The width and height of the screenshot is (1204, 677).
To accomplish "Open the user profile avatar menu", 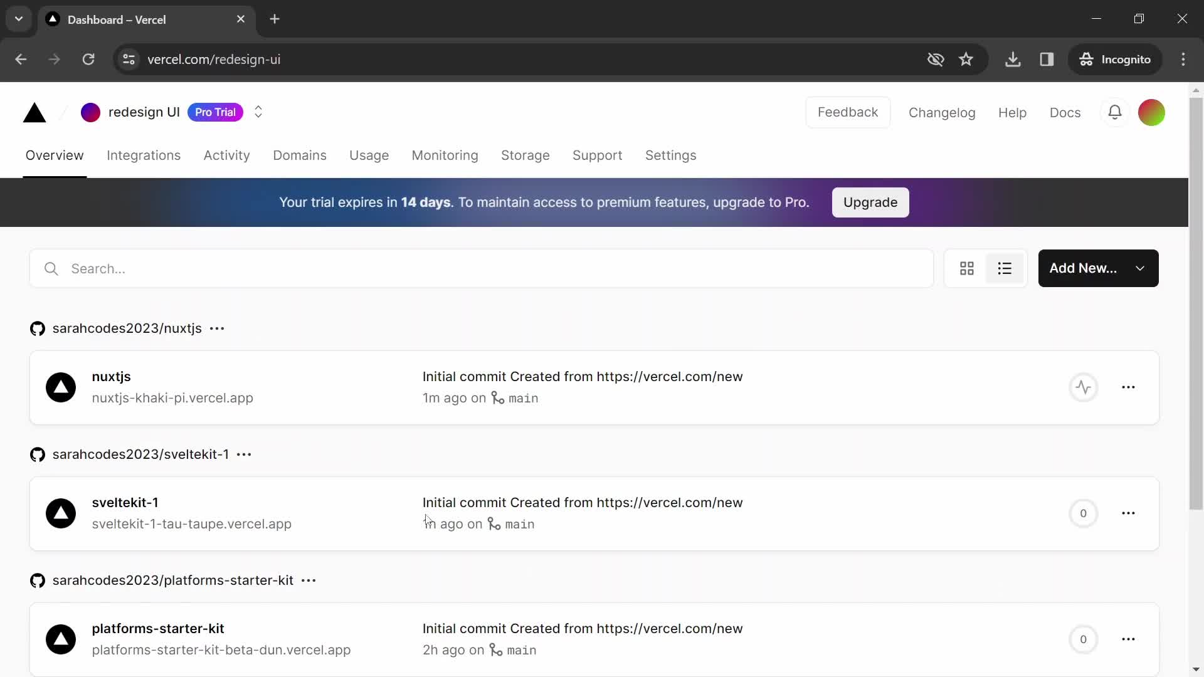I will (x=1151, y=113).
